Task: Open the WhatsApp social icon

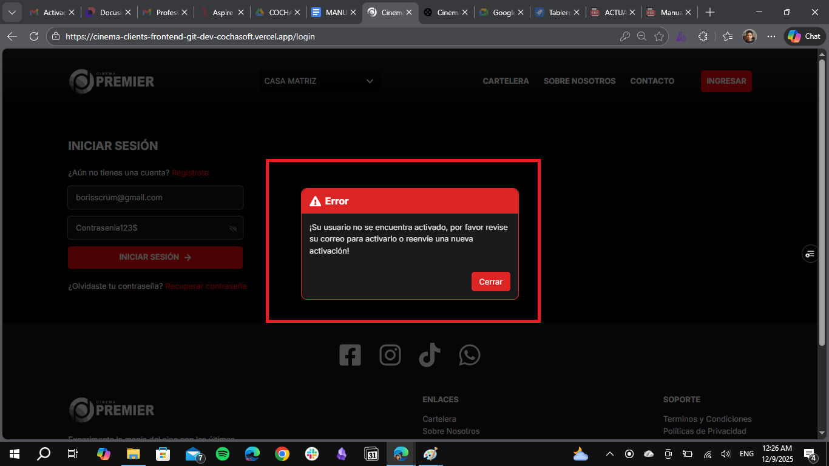Action: coord(469,354)
